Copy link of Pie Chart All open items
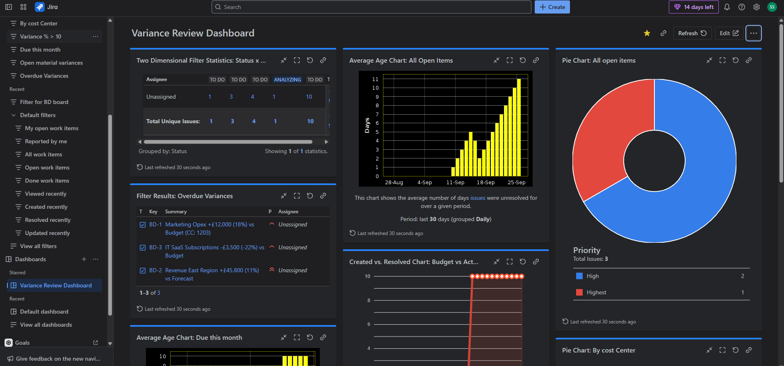 pyautogui.click(x=749, y=60)
